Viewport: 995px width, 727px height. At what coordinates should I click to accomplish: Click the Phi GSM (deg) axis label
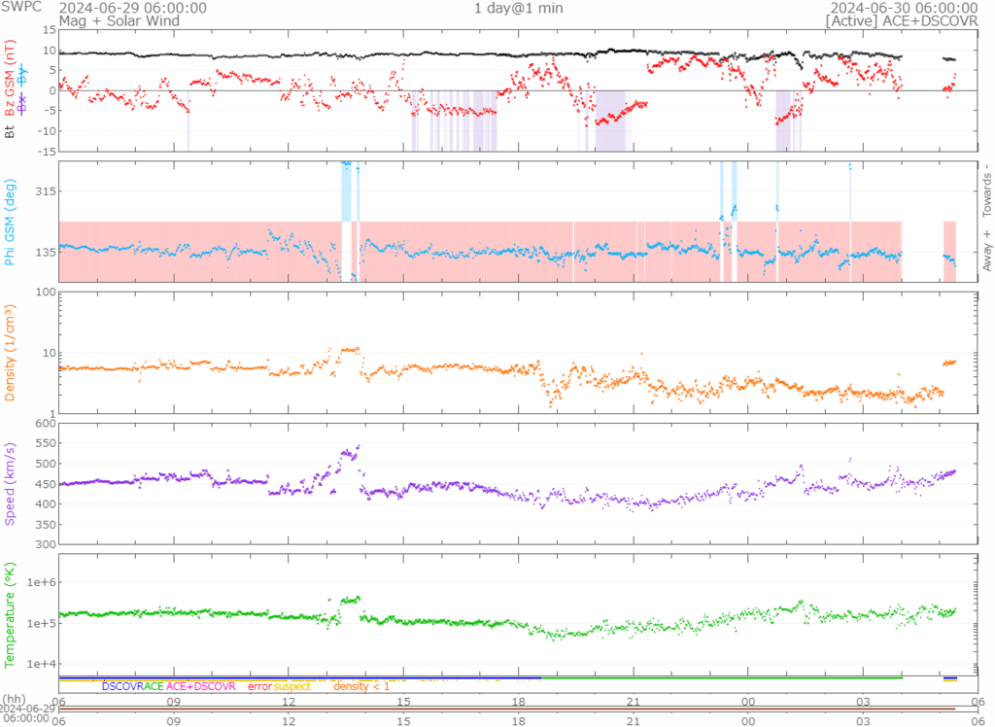[11, 222]
